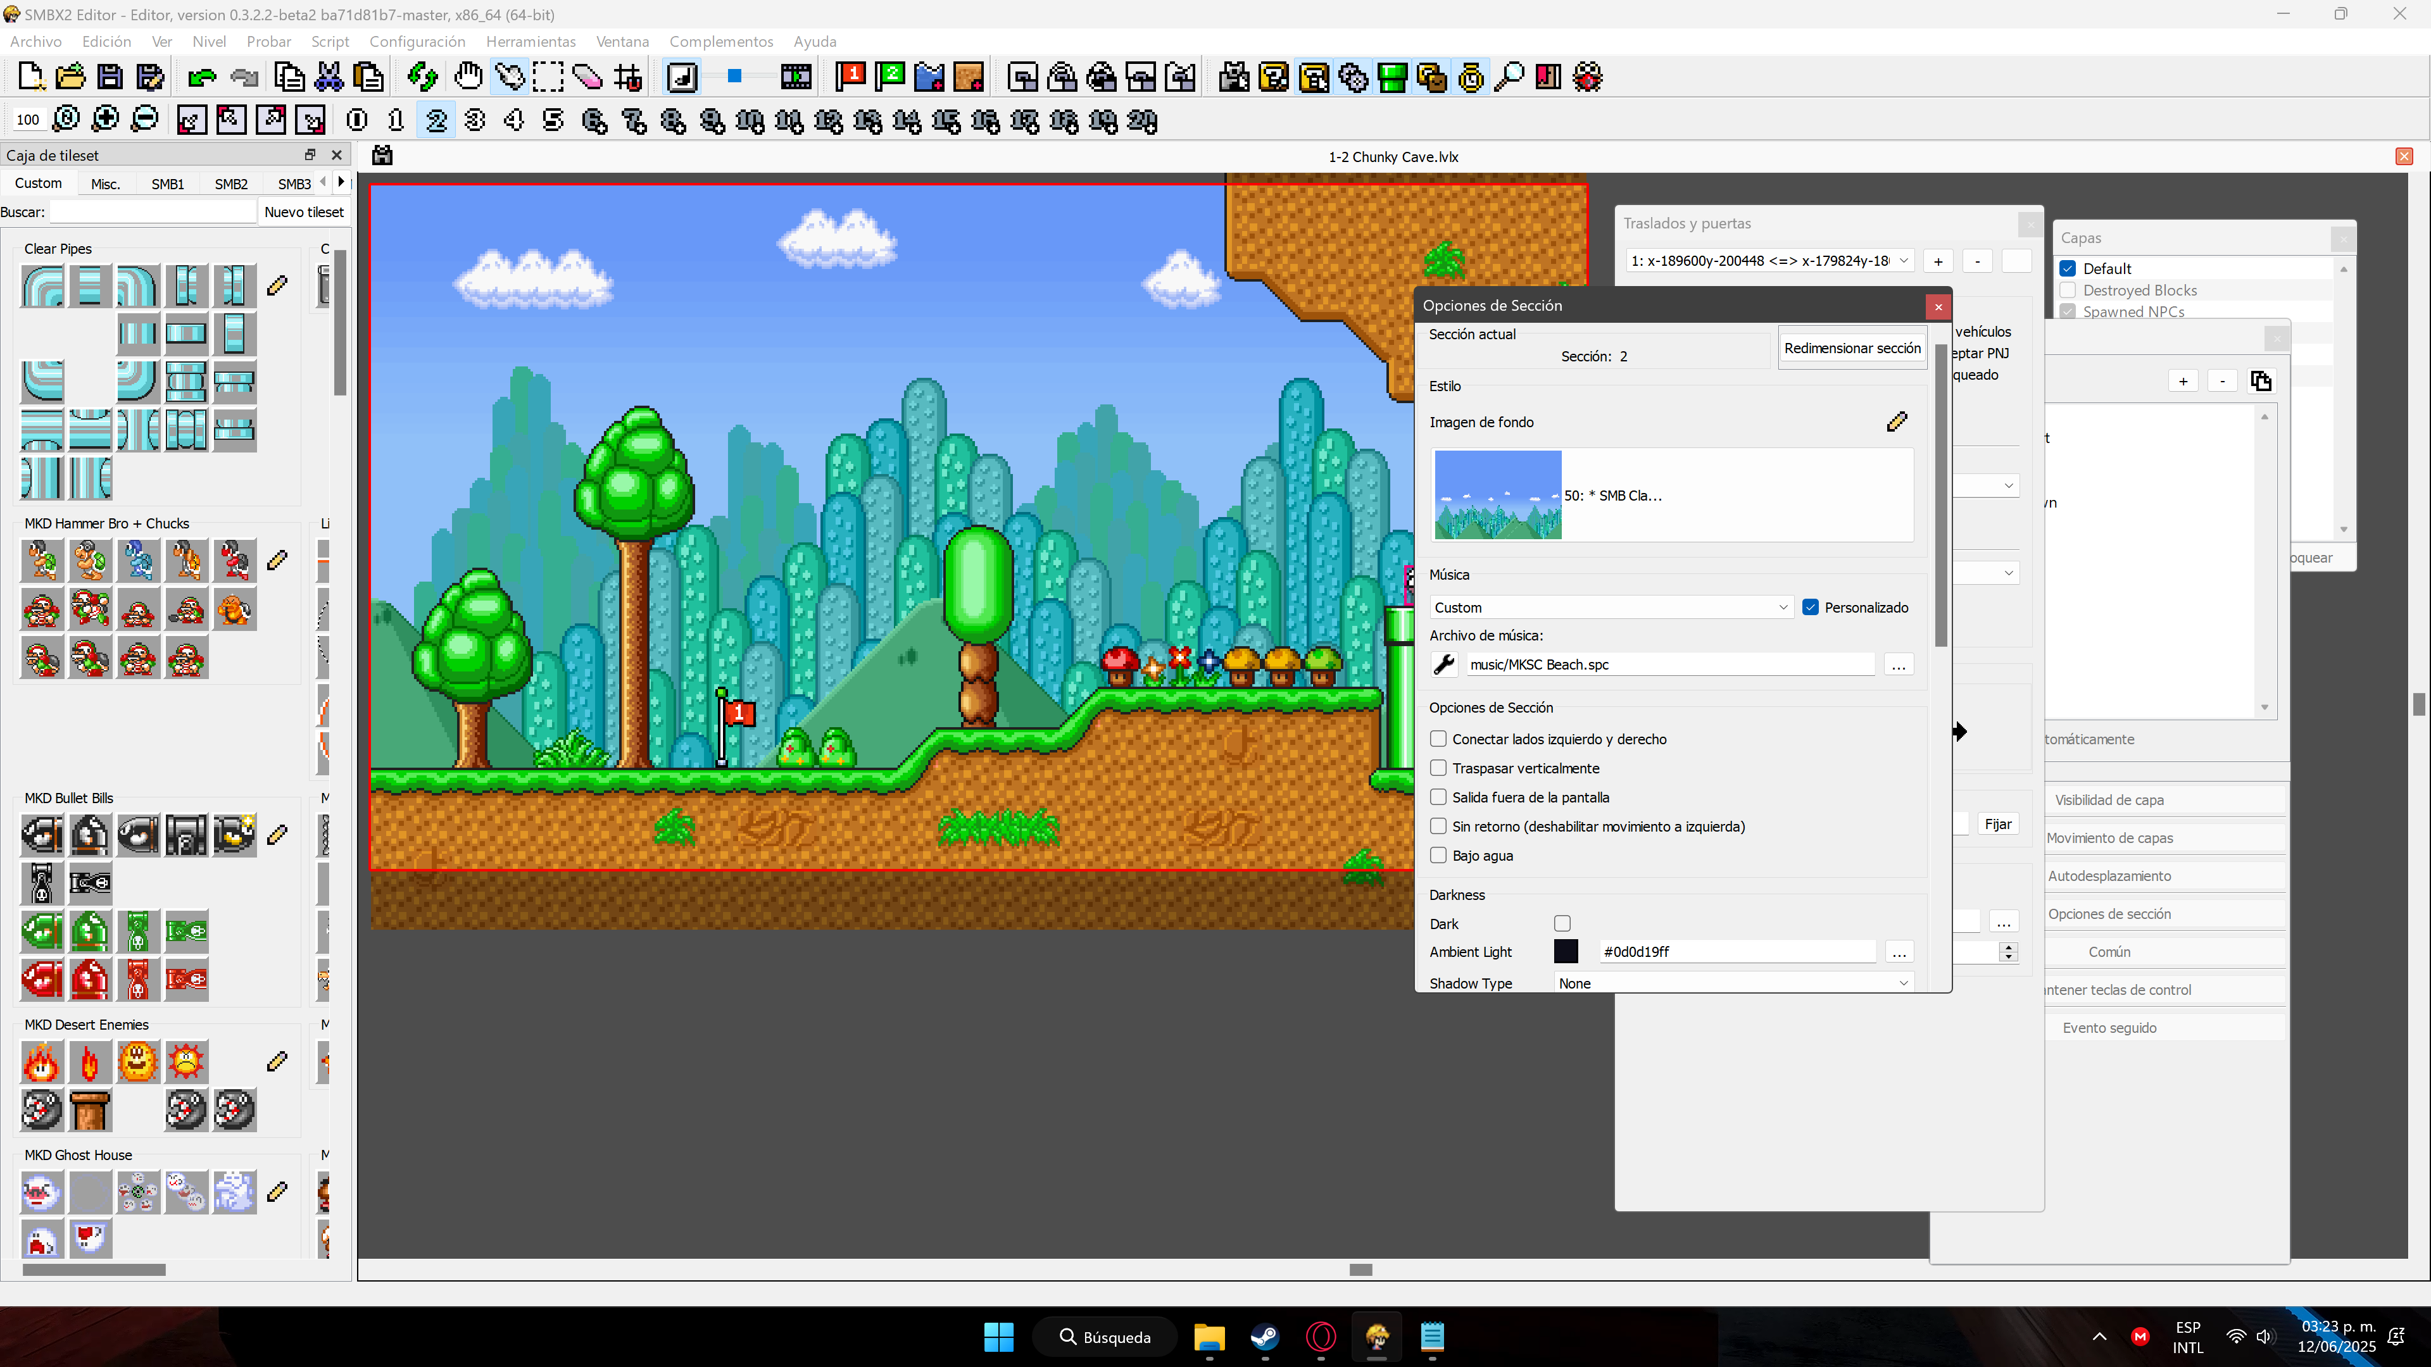Click the Undo green arrow icon
Viewport: 2431px width, 1367px height.
[x=202, y=77]
